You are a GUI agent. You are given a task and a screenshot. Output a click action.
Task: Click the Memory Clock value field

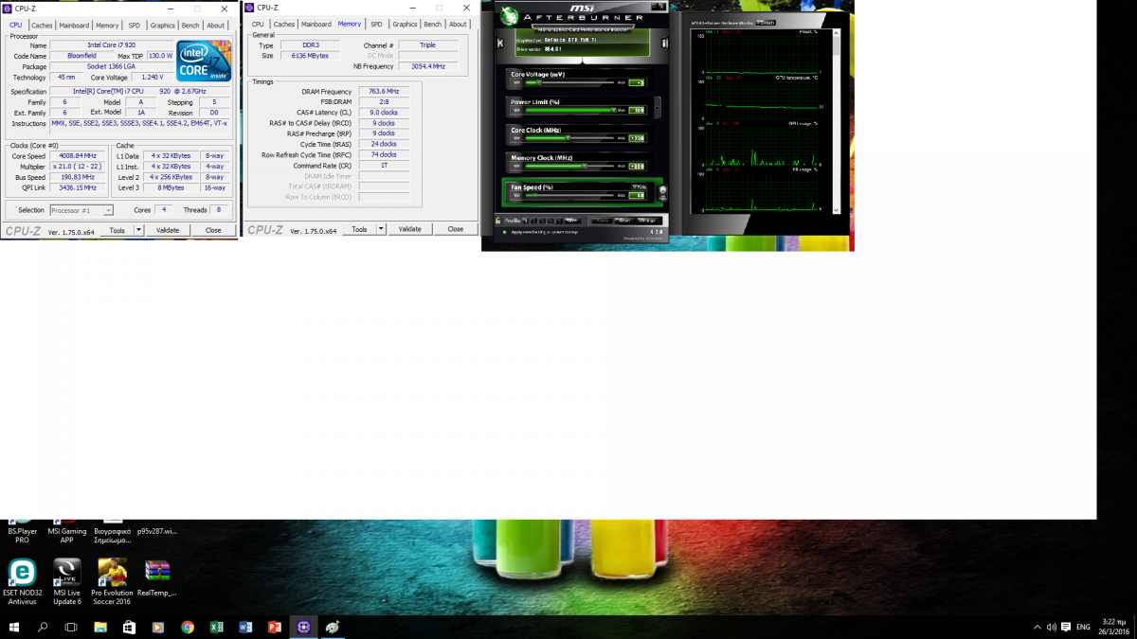637,167
